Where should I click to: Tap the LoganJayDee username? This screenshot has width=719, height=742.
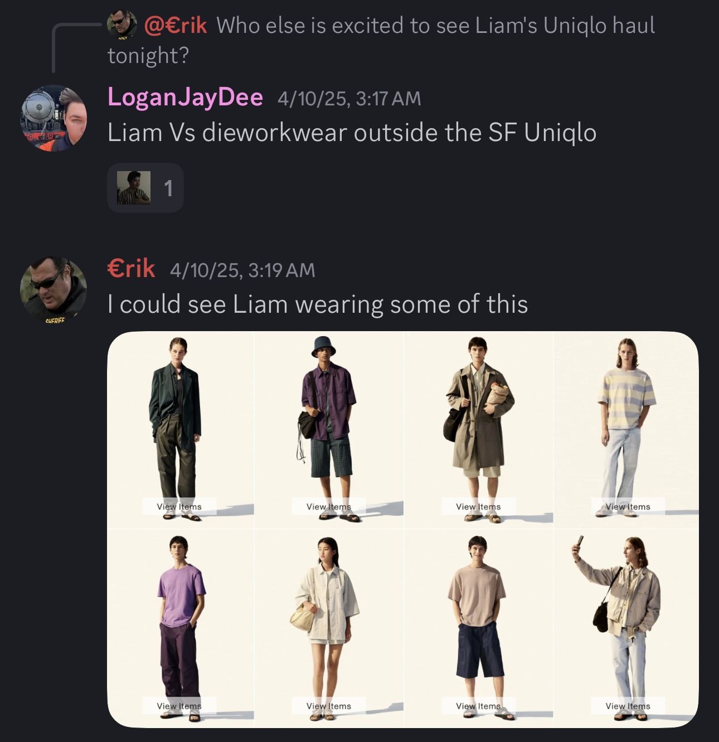185,97
